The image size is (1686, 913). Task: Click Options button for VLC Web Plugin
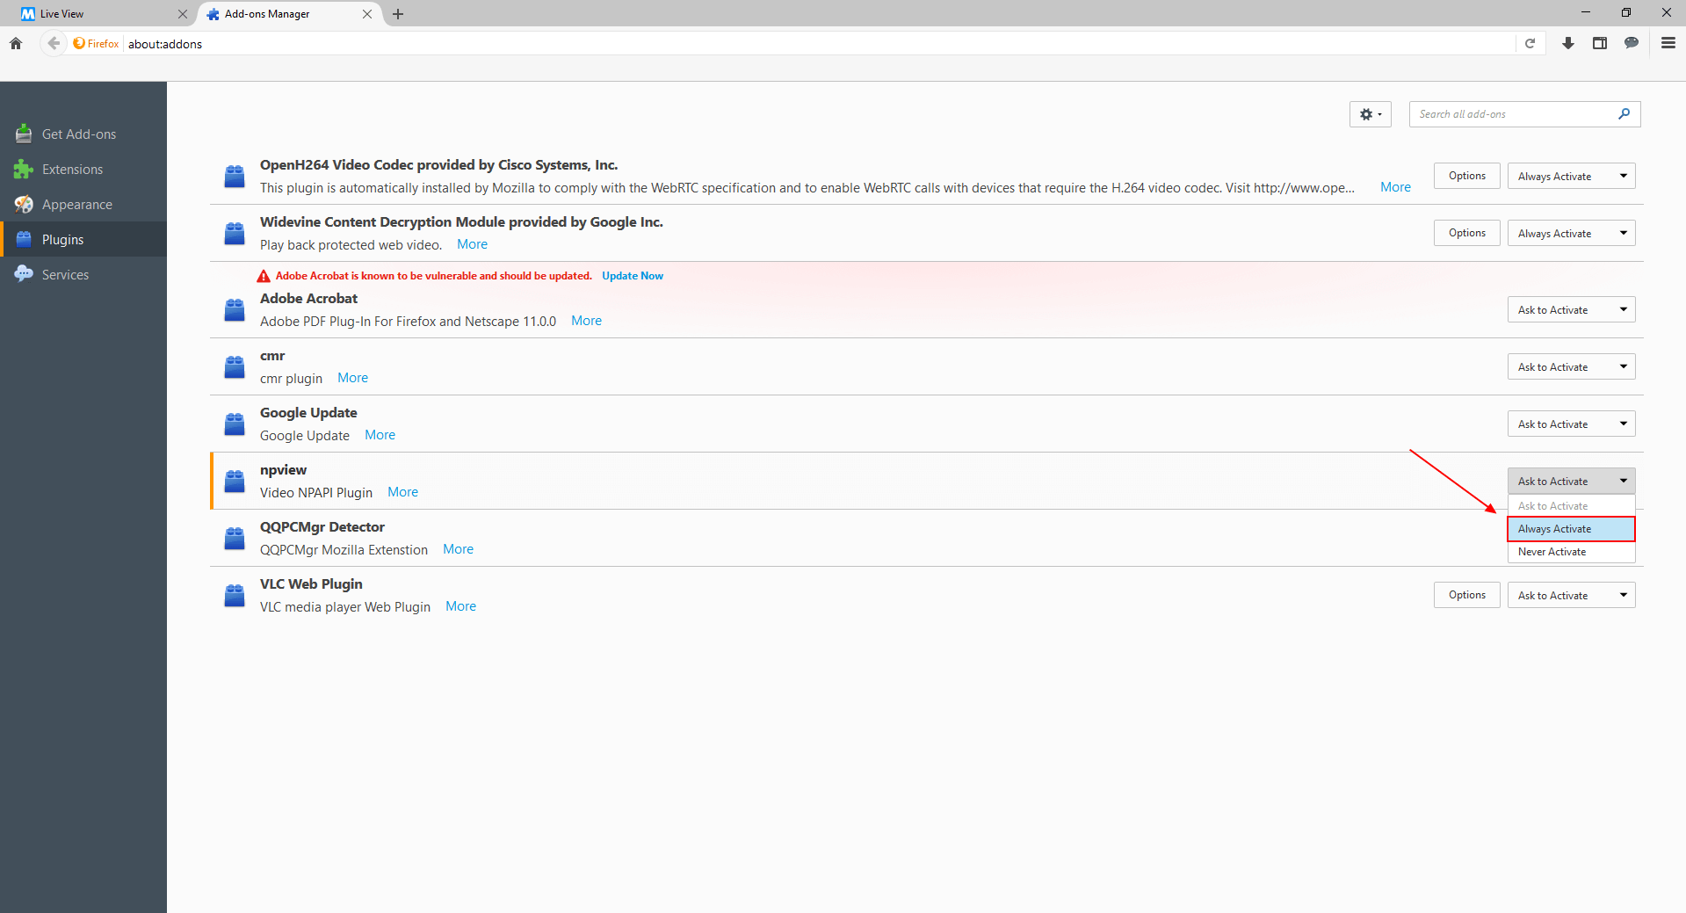(1466, 595)
